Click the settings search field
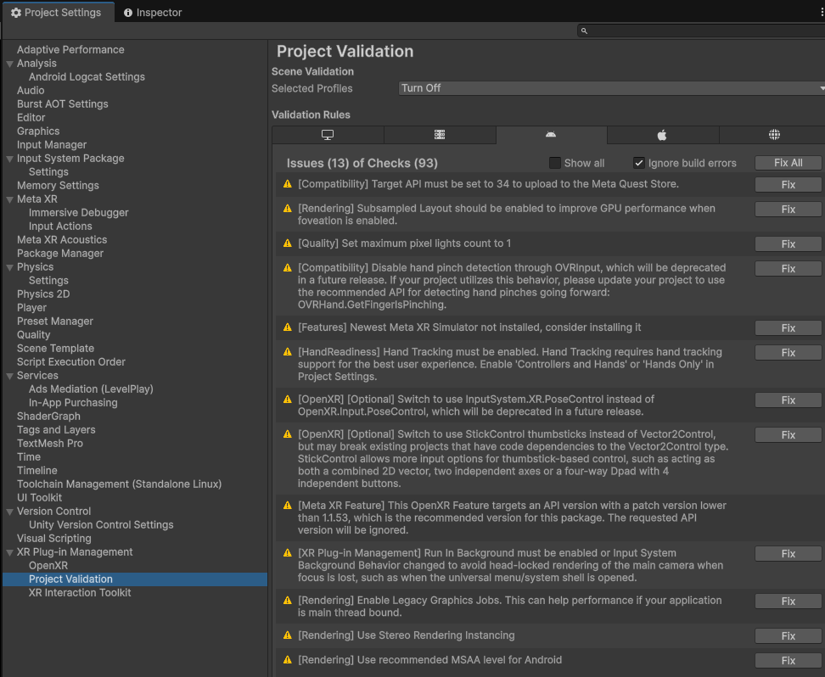The width and height of the screenshot is (825, 677). point(701,31)
